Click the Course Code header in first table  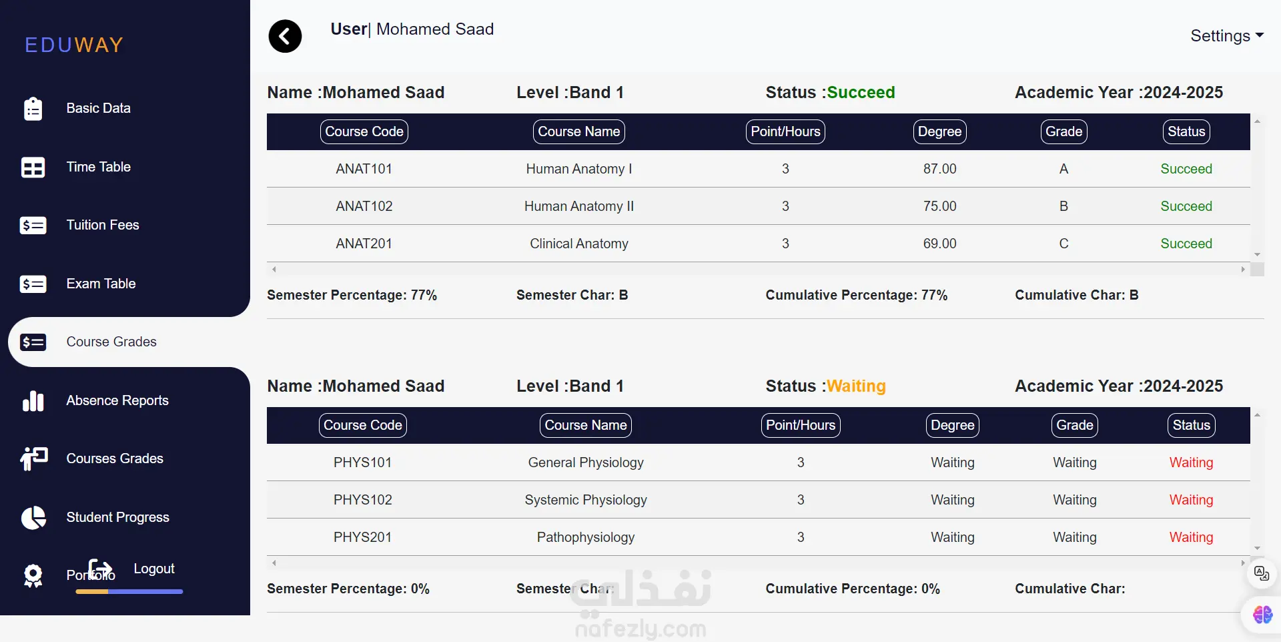(x=364, y=131)
